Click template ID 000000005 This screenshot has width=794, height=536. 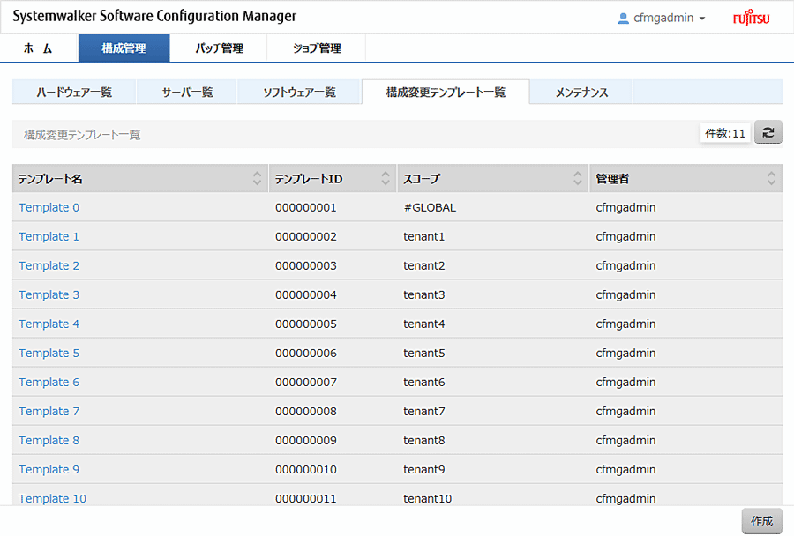point(306,324)
